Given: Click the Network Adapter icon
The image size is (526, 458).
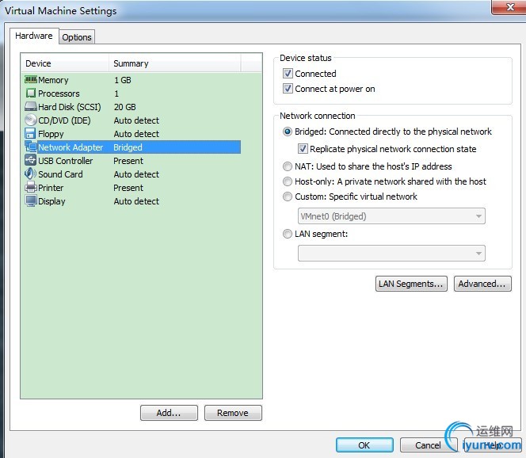Looking at the screenshot, I should pyautogui.click(x=31, y=147).
